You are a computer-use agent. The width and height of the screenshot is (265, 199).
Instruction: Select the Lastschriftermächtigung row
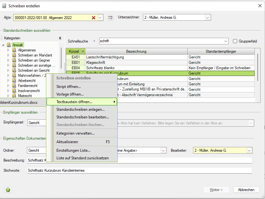pyautogui.click(x=160, y=57)
